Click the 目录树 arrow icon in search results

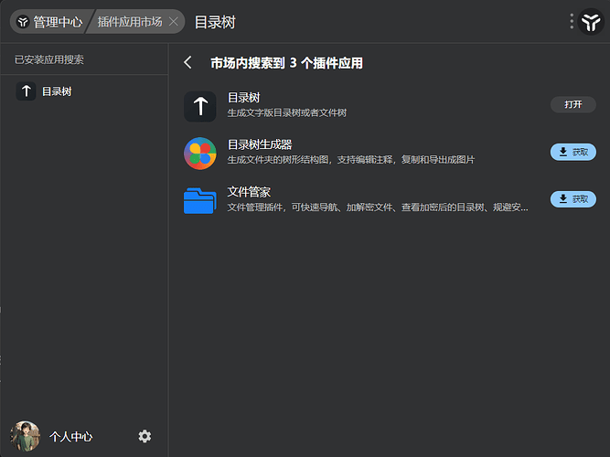pos(199,106)
